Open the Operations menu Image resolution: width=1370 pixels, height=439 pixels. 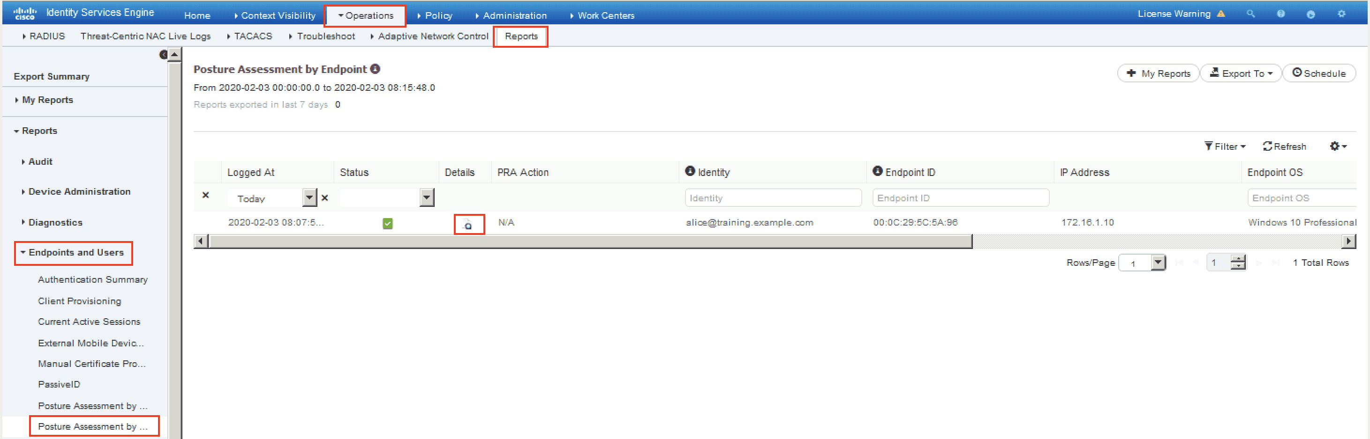point(365,15)
